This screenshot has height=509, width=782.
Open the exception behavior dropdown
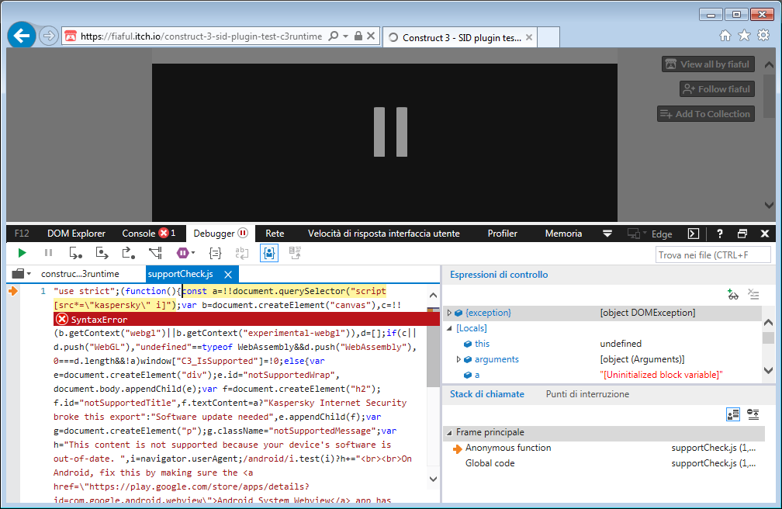[x=185, y=253]
